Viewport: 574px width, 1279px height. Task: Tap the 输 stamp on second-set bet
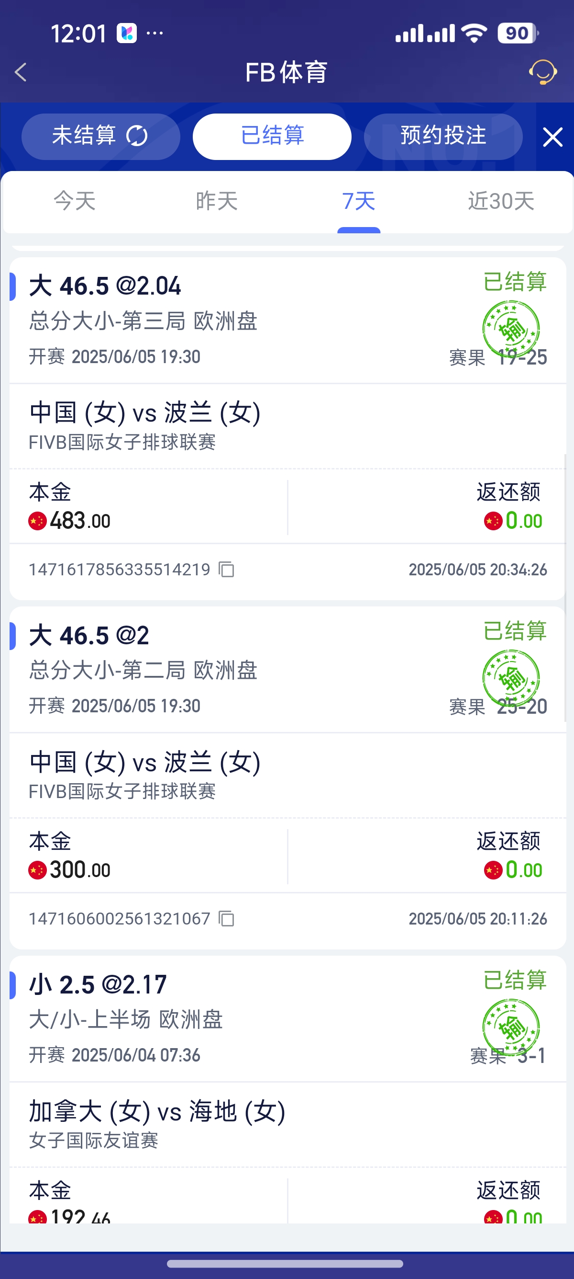pos(511,678)
